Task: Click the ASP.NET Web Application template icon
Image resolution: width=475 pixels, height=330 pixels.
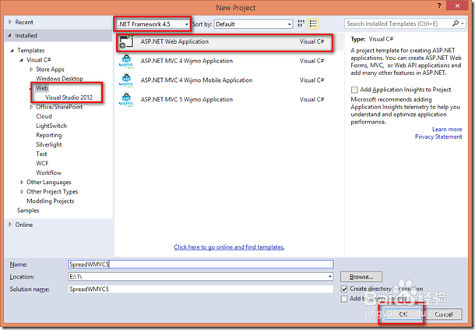Action: click(126, 42)
